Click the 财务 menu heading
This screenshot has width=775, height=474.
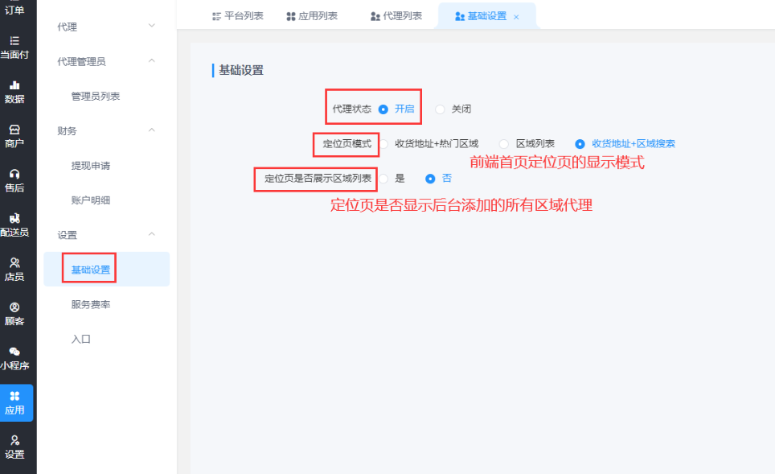(x=68, y=130)
